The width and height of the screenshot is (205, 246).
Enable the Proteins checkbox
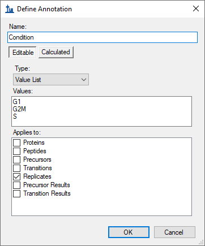16,143
